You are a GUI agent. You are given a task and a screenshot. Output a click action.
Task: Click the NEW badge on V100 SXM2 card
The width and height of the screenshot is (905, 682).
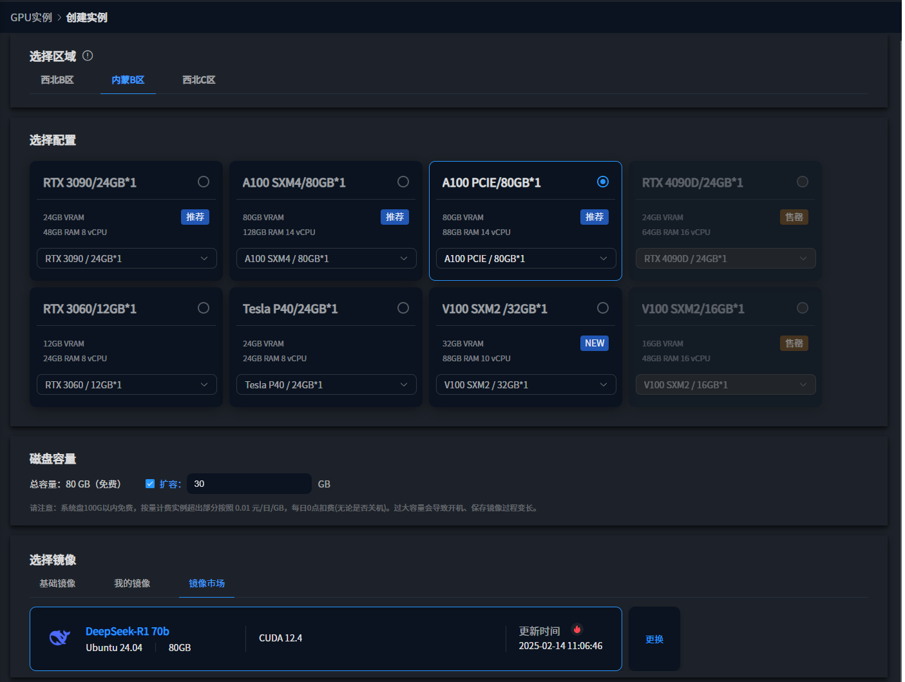coord(595,343)
